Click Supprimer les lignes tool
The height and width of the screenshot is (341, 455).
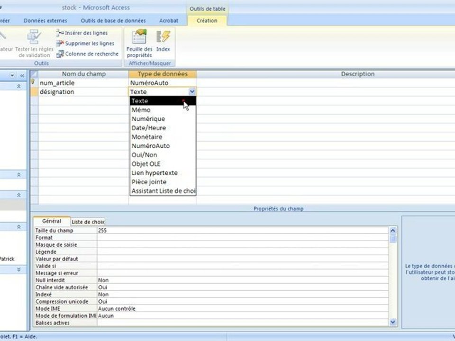pos(85,43)
